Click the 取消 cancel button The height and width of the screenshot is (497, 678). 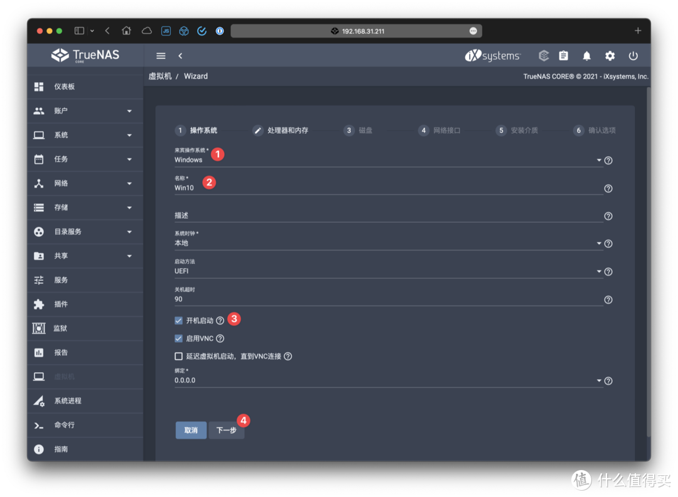[191, 430]
